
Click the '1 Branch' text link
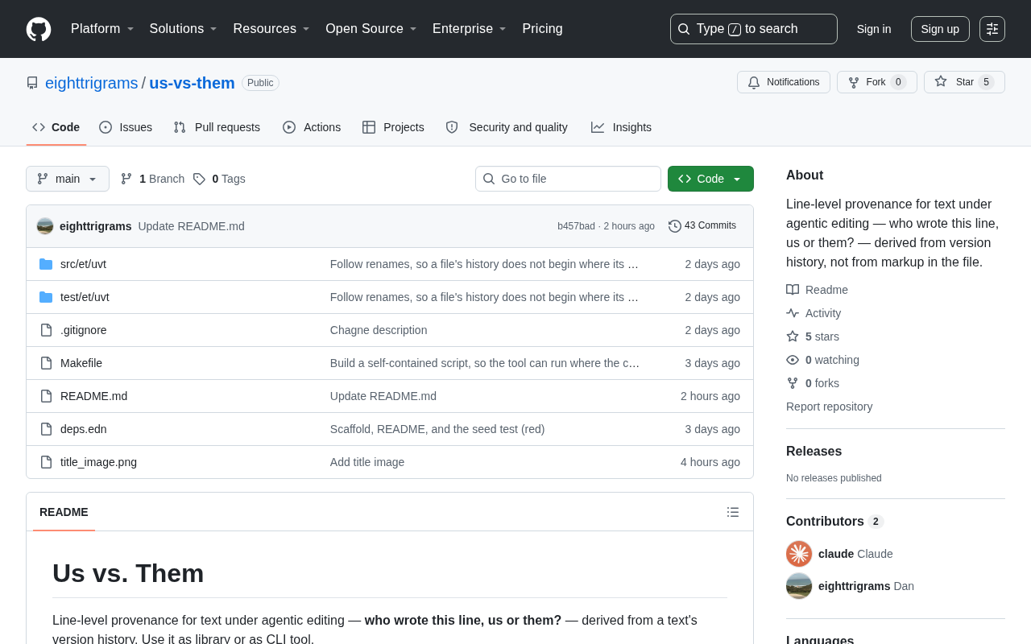162,179
